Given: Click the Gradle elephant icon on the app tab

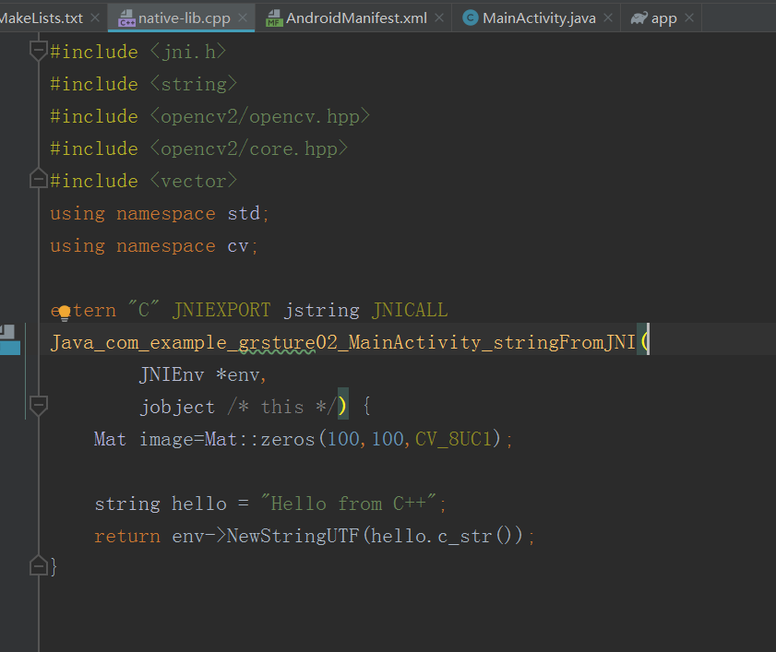Looking at the screenshot, I should pos(639,17).
